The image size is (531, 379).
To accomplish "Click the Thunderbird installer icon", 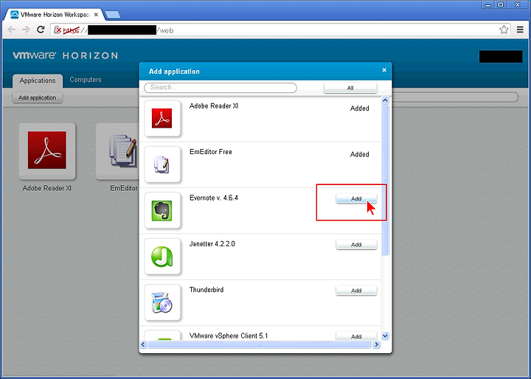I will pos(162,302).
